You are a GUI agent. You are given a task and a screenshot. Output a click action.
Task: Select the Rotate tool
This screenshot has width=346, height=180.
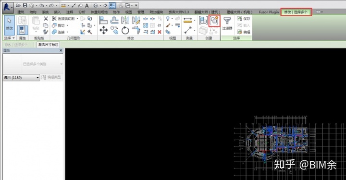[x=125, y=30]
